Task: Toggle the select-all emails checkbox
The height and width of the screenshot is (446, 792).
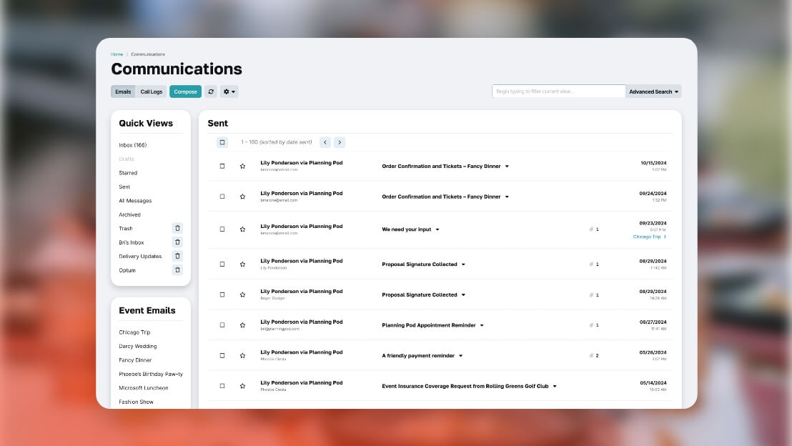Action: [x=222, y=142]
